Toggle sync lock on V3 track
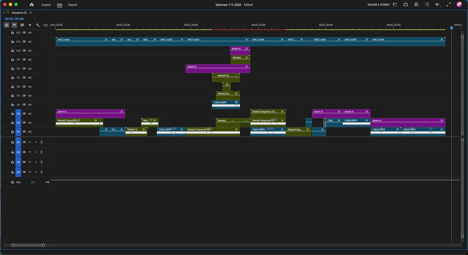 pyautogui.click(x=24, y=114)
